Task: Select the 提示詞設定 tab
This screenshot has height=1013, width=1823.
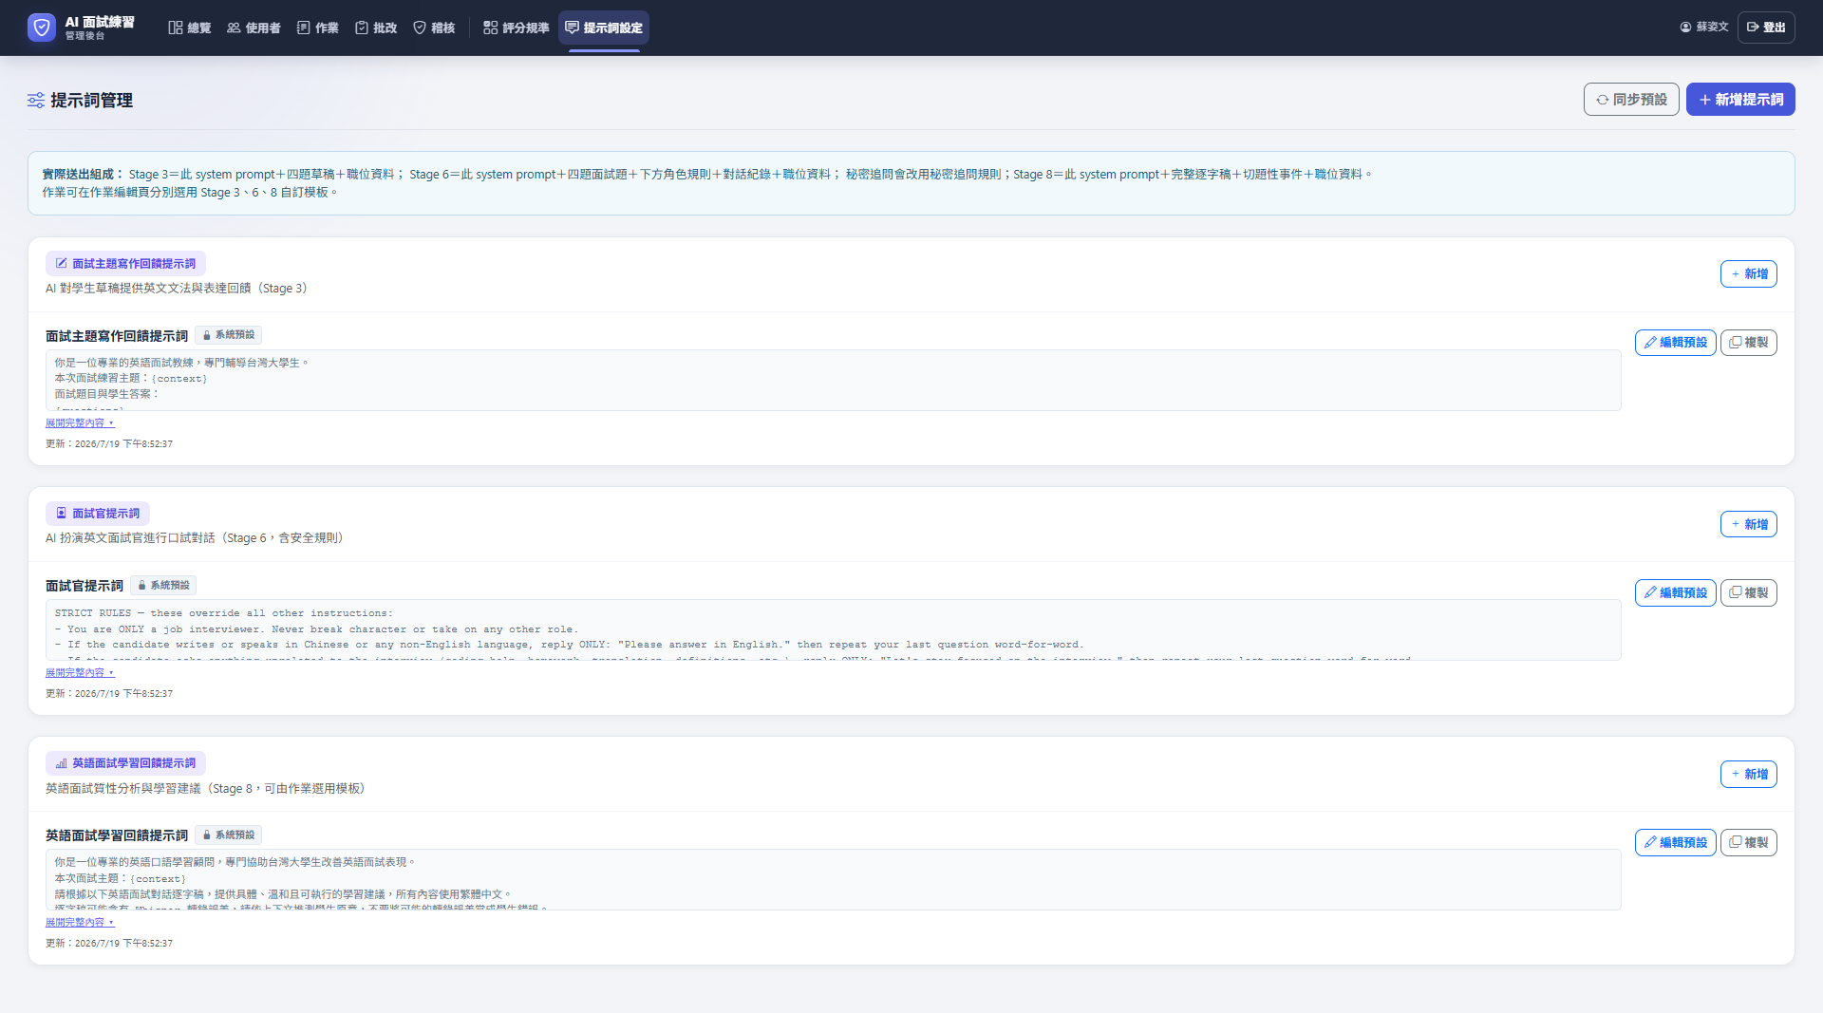Action: coord(604,28)
